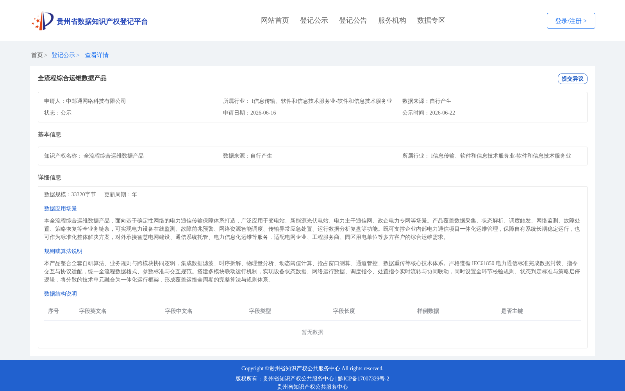Click the 全流程综合运维数据产品 page title
The height and width of the screenshot is (391, 625).
coord(72,78)
